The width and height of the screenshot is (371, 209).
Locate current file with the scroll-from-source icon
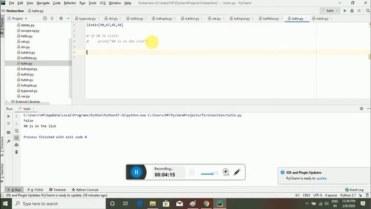45,18
